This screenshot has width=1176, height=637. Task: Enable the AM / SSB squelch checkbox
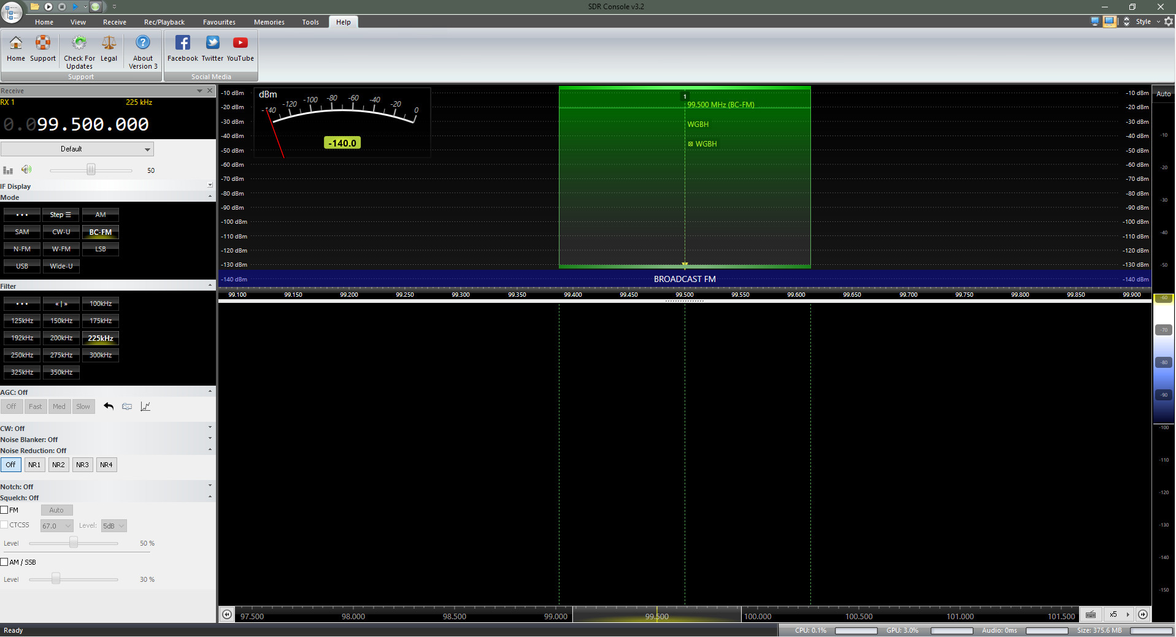5,562
